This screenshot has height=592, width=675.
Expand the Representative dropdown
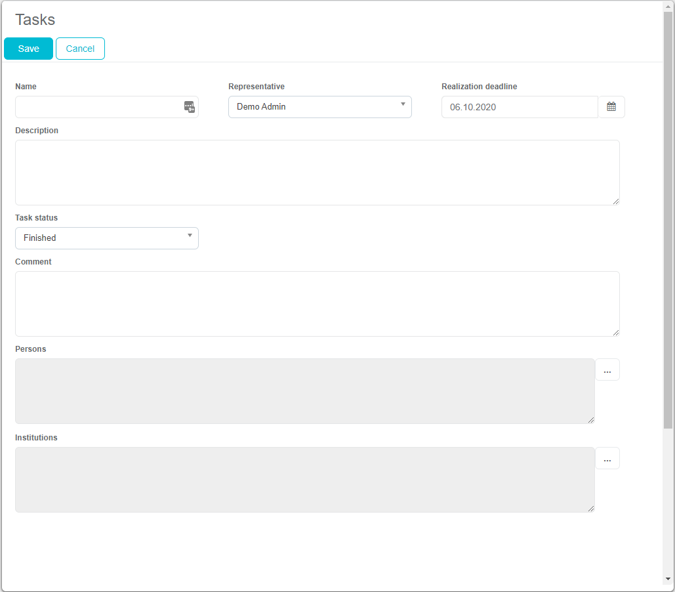(319, 107)
